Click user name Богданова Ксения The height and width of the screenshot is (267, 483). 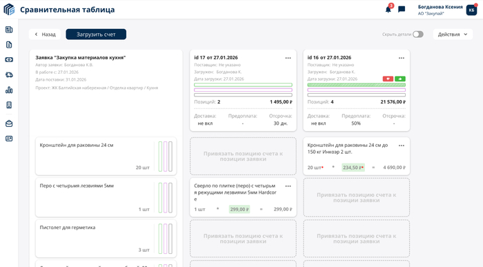coord(440,7)
